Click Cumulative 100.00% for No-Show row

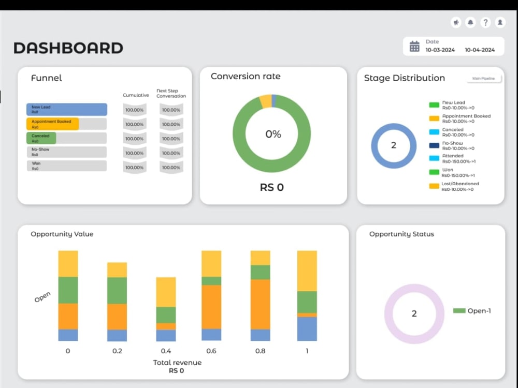(135, 153)
